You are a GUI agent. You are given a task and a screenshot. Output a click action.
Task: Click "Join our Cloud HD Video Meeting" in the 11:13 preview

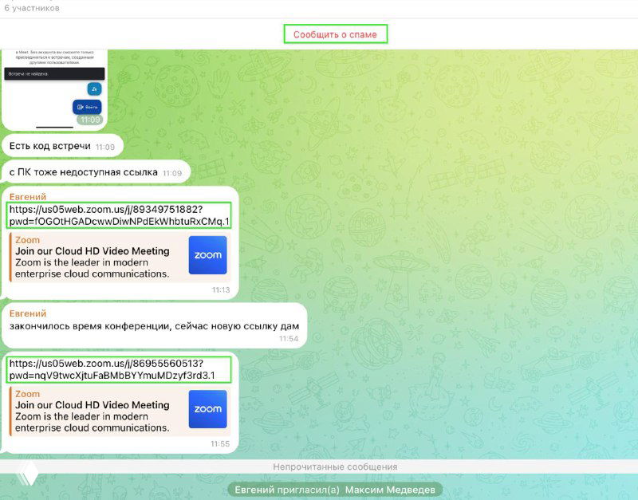click(x=93, y=251)
